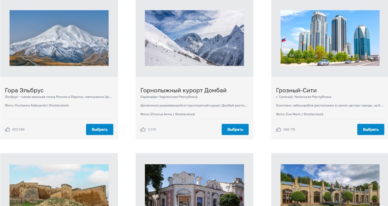The image size is (388, 206).
Task: Choose Домбай by clicking its Выбрать button
Action: coord(235,129)
